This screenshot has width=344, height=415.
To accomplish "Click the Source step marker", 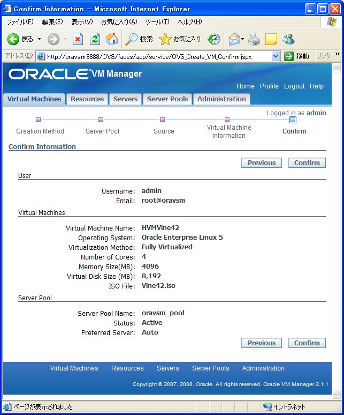I will point(162,120).
